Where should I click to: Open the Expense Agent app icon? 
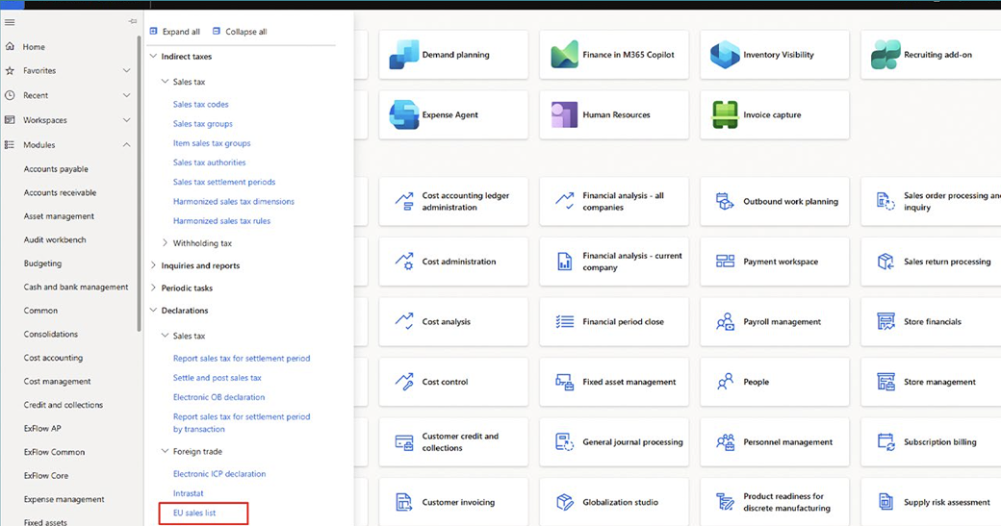click(x=404, y=114)
